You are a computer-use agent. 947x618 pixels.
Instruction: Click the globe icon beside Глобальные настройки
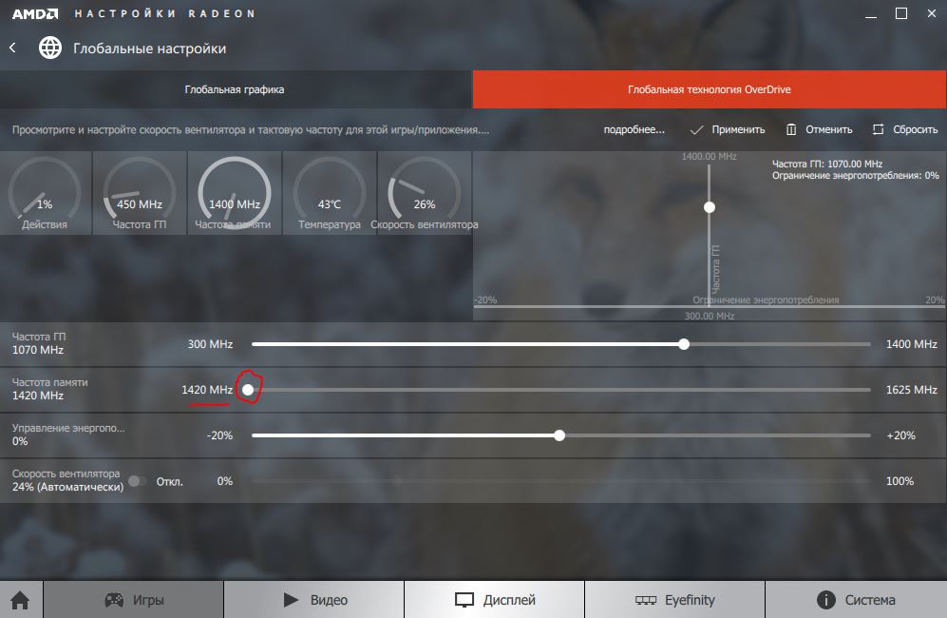[x=50, y=48]
